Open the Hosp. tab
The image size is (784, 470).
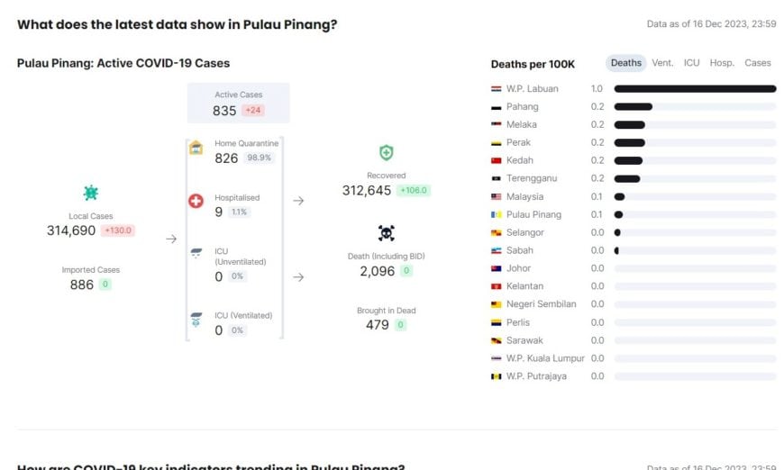tap(722, 63)
